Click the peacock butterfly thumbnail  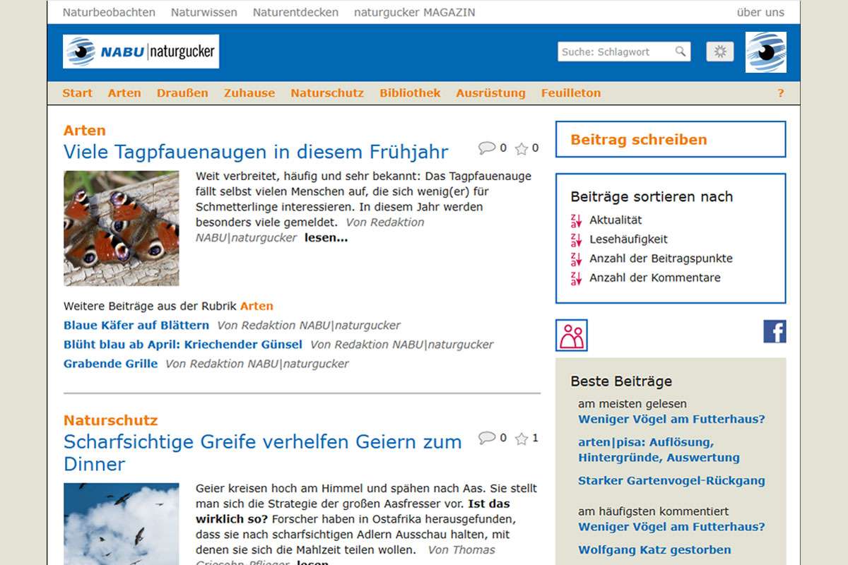pos(122,228)
